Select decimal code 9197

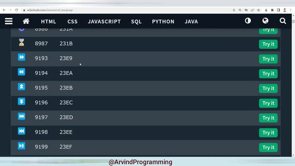(41, 118)
